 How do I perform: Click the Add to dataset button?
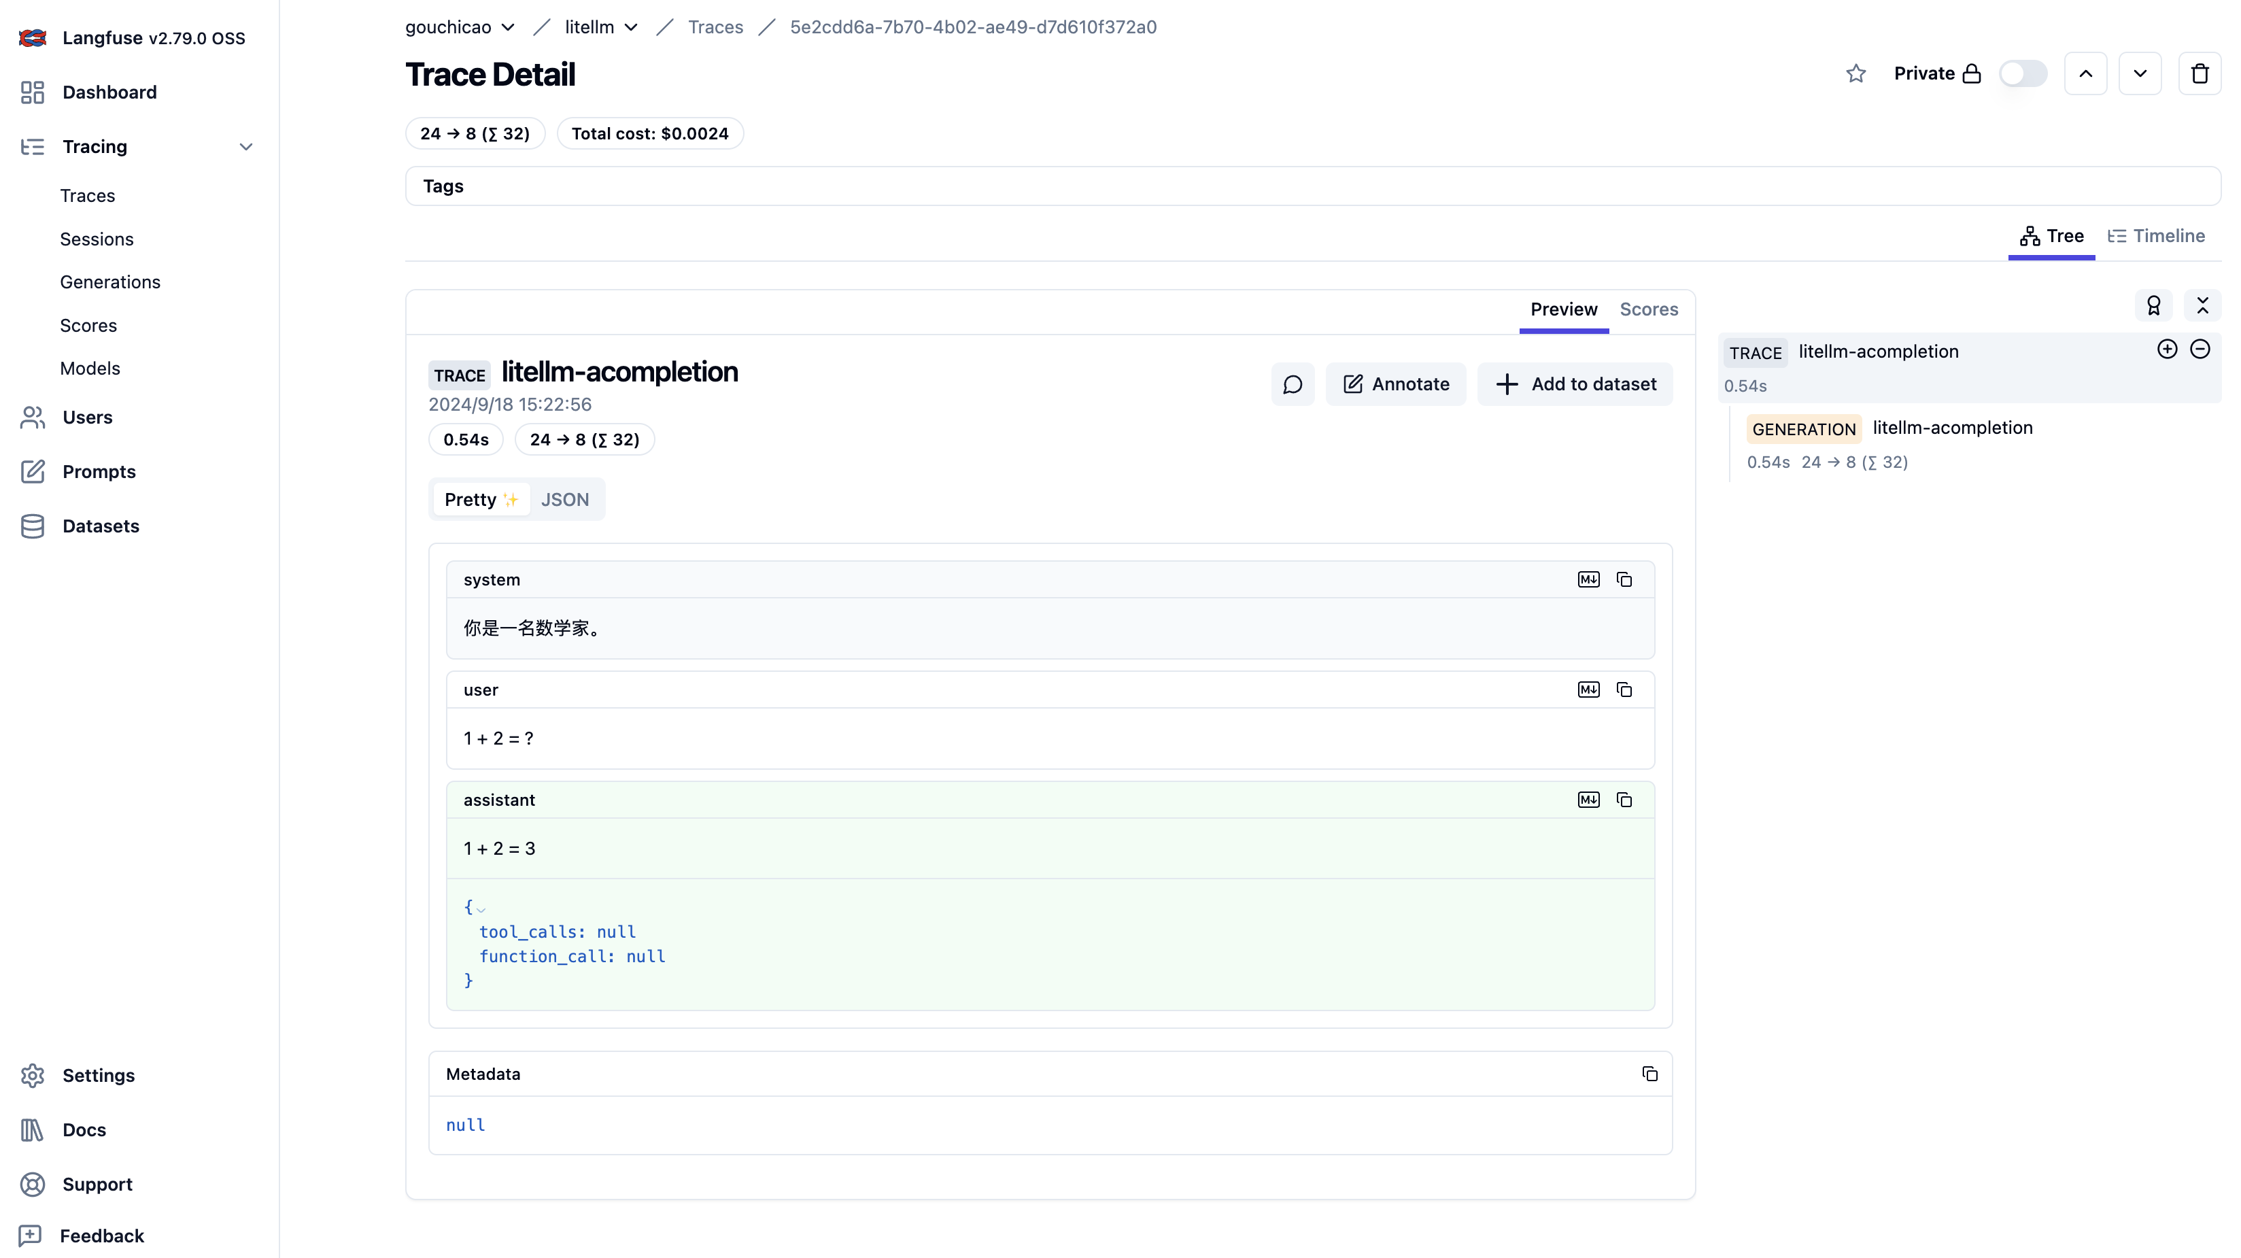point(1575,384)
